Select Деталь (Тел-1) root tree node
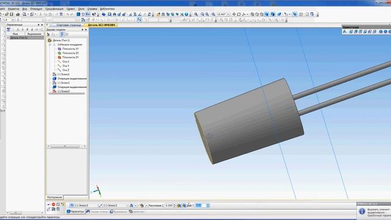Viewport: 391px width, 220px height. point(61,40)
